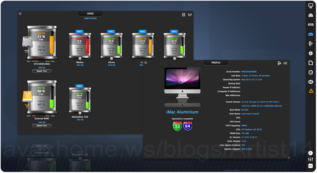The width and height of the screenshot is (317, 173).
Task: Click the Applications compatible label
Action: (x=182, y=119)
